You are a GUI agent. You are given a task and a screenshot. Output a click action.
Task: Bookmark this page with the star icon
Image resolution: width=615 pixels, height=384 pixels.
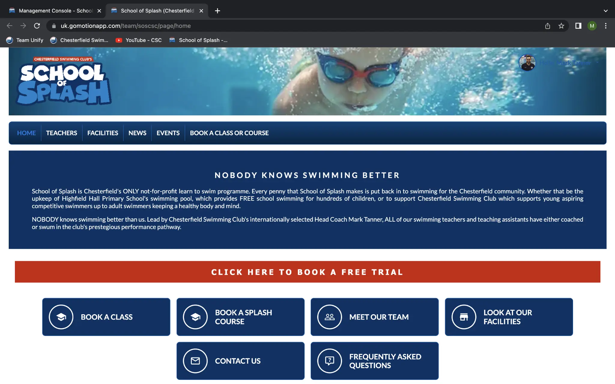[561, 26]
